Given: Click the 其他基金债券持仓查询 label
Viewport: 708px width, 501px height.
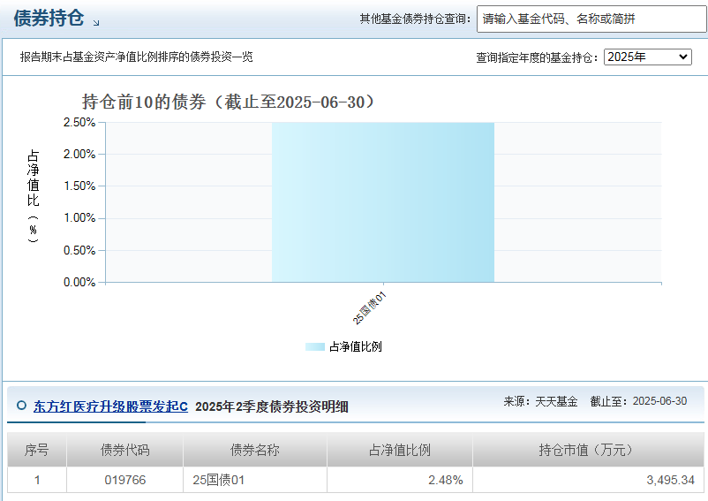Looking at the screenshot, I should [x=416, y=19].
